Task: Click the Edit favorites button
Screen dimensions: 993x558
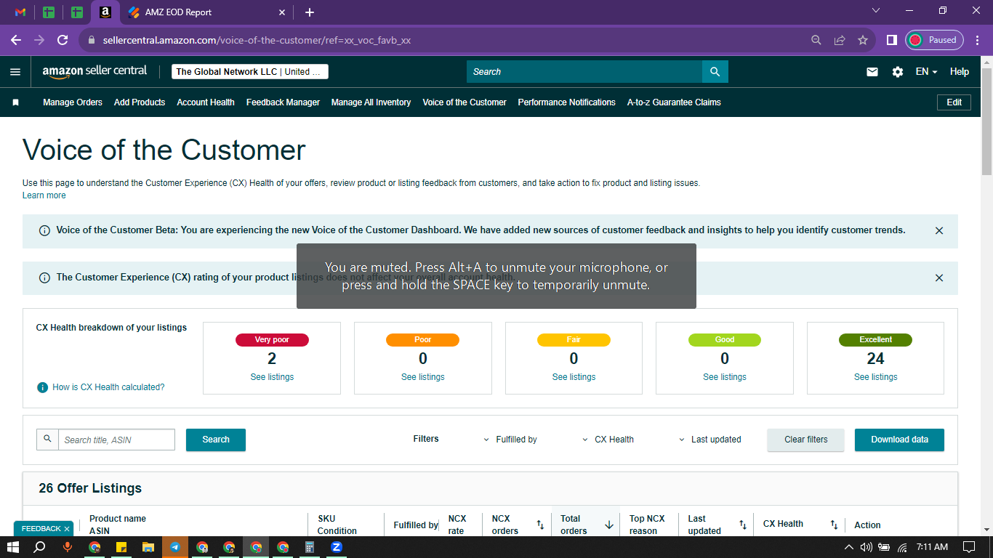Action: pos(954,102)
